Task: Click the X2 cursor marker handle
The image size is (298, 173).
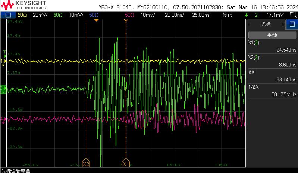Action: pyautogui.click(x=86, y=164)
